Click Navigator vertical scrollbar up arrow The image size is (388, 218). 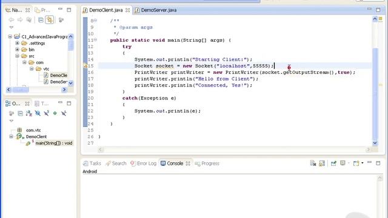70,36
